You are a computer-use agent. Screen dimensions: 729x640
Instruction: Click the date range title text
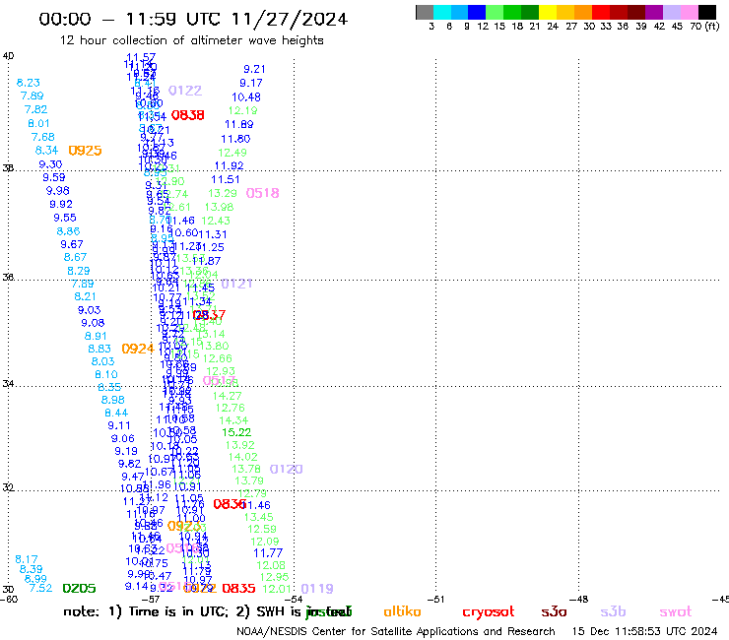pos(193,19)
